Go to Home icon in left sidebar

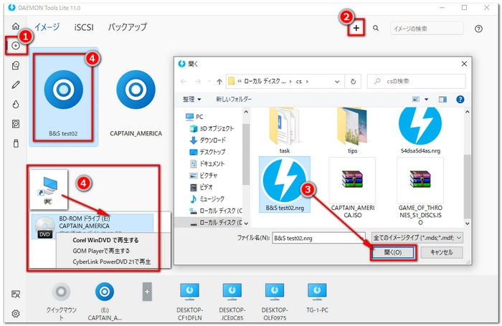(16, 27)
